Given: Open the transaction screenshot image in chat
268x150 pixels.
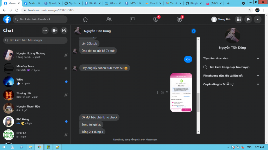Looking at the screenshot, I should coord(181,93).
